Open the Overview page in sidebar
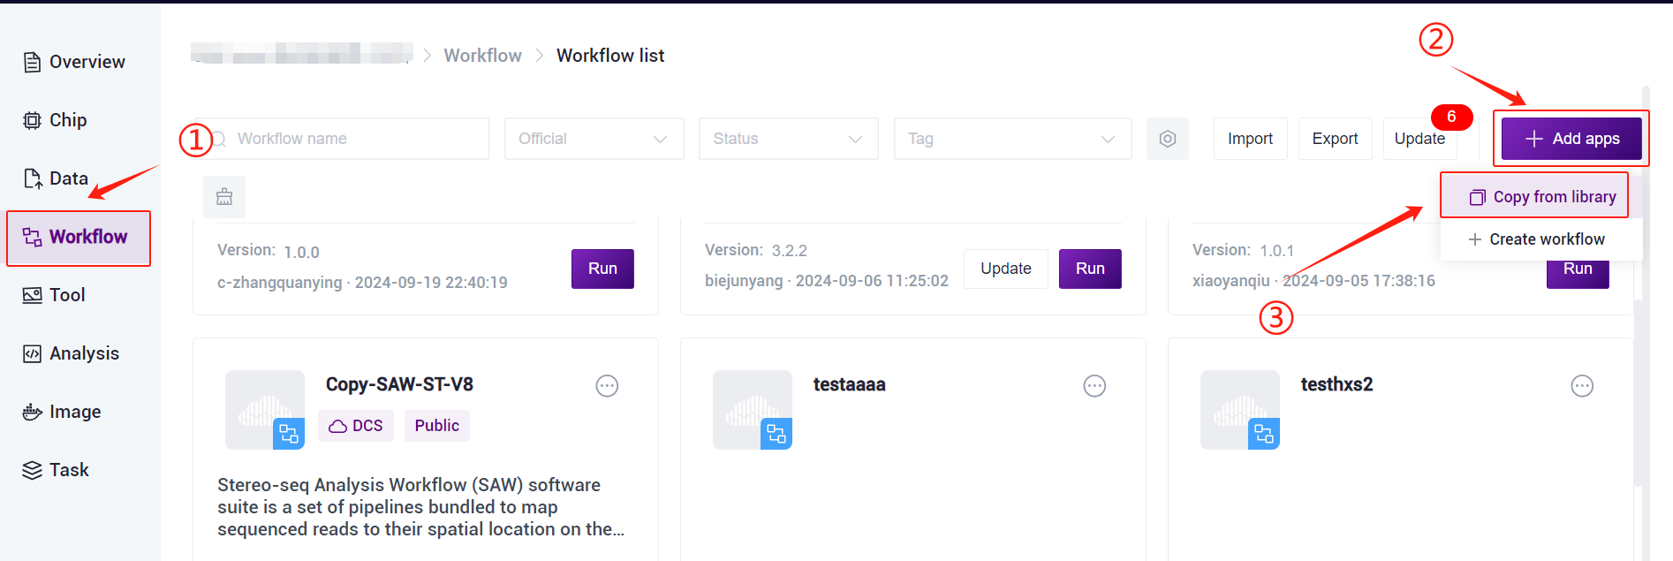Screen dimensions: 1673x561 (74, 62)
